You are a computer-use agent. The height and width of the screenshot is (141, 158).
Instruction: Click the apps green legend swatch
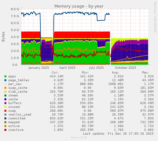(x=5, y=76)
